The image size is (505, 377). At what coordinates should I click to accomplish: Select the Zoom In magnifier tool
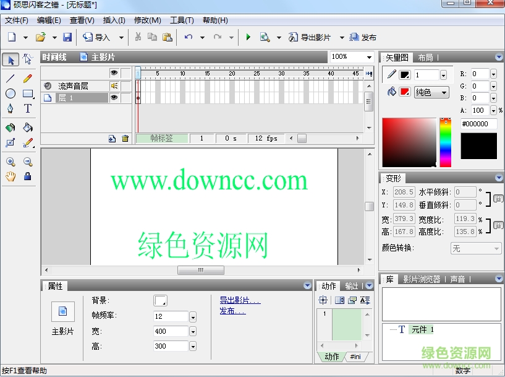point(9,162)
